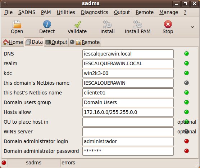Click the errors status bar text
The width and height of the screenshot is (200, 168).
68,163
